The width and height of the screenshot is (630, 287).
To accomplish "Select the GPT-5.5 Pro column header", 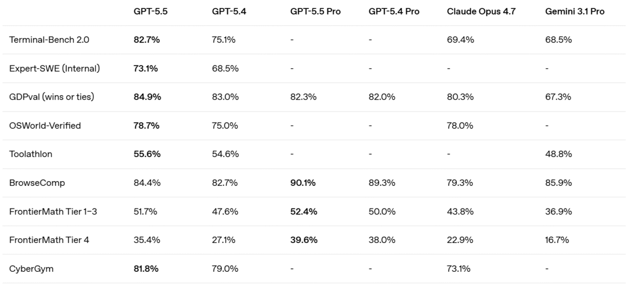I will pyautogui.click(x=315, y=12).
